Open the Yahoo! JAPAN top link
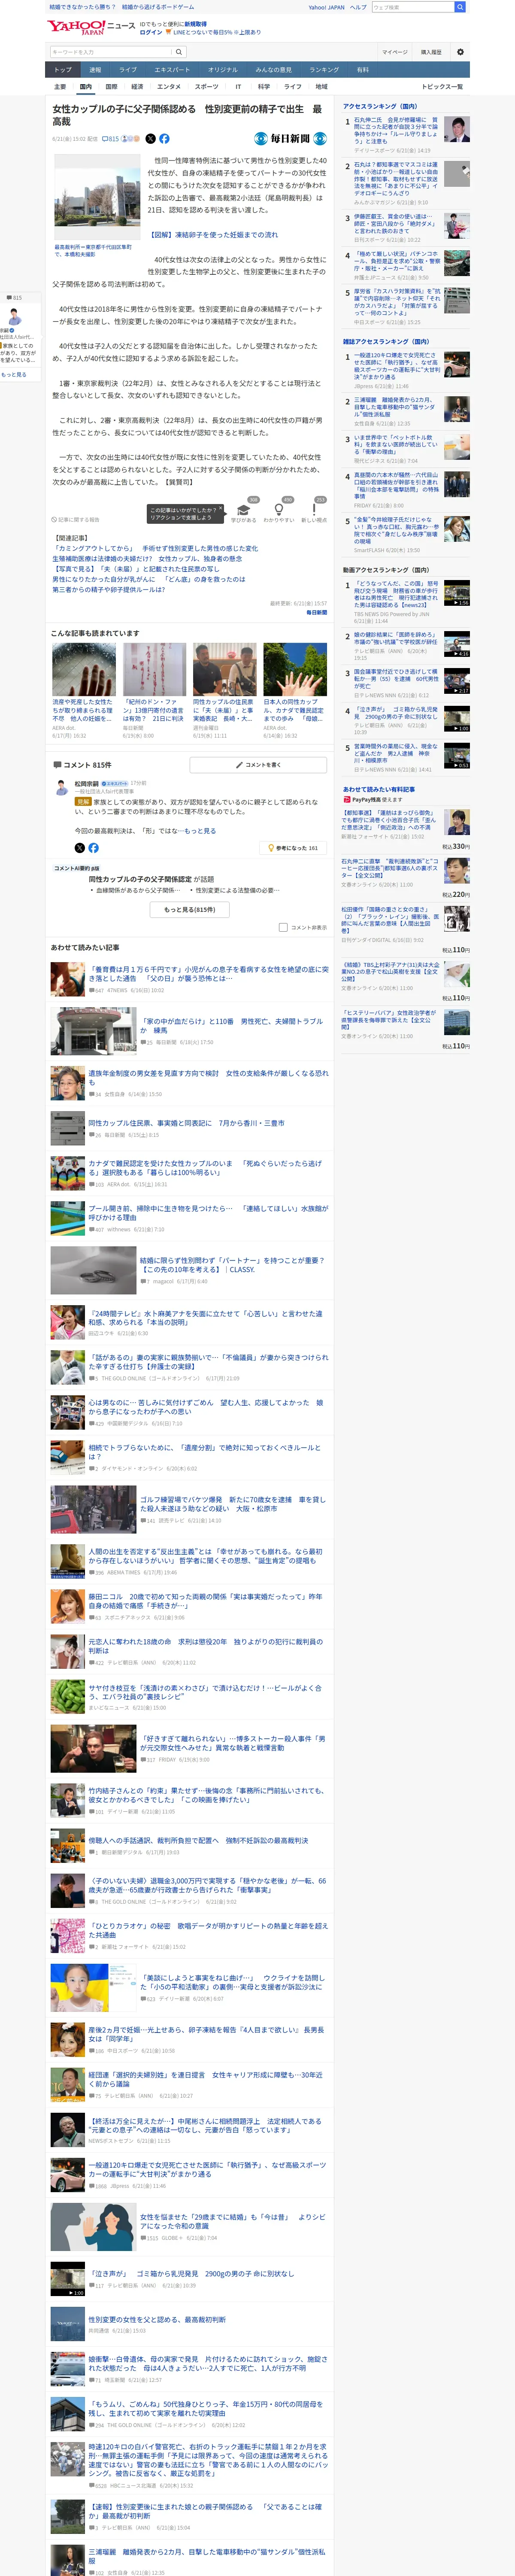The image size is (515, 2576). [326, 7]
